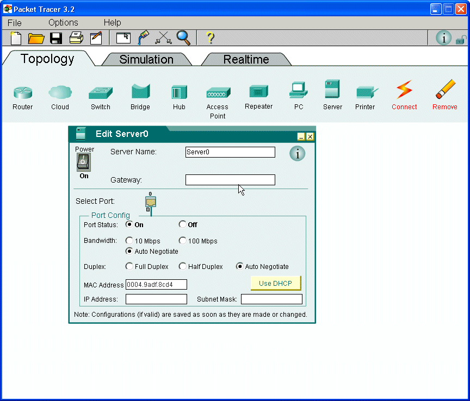This screenshot has height=401, width=470.
Task: Click the yellow question mark help icon
Action: (x=211, y=38)
